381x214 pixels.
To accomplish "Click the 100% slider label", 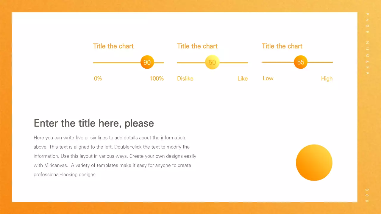I will click(157, 78).
